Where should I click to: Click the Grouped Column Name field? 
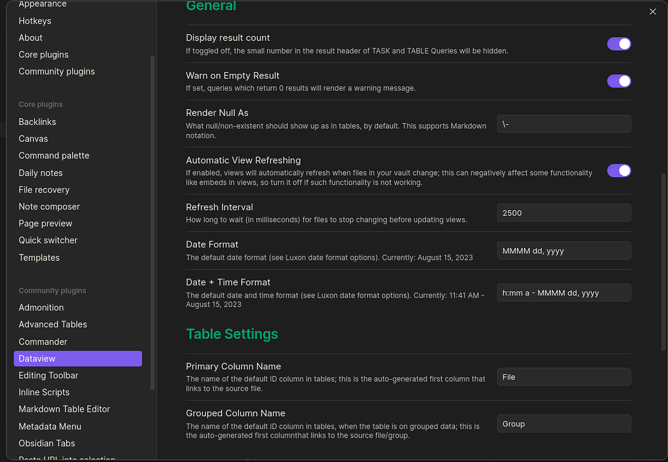click(x=563, y=424)
